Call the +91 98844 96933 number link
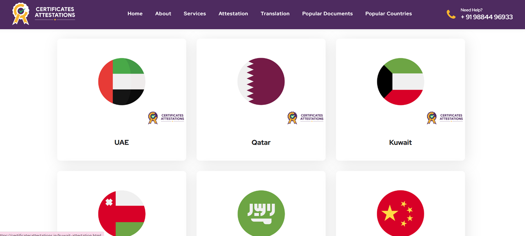This screenshot has width=525, height=236. point(487,17)
